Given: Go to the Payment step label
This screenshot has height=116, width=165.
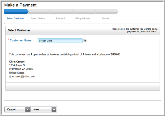Looking at the screenshot, I should [x=60, y=18].
